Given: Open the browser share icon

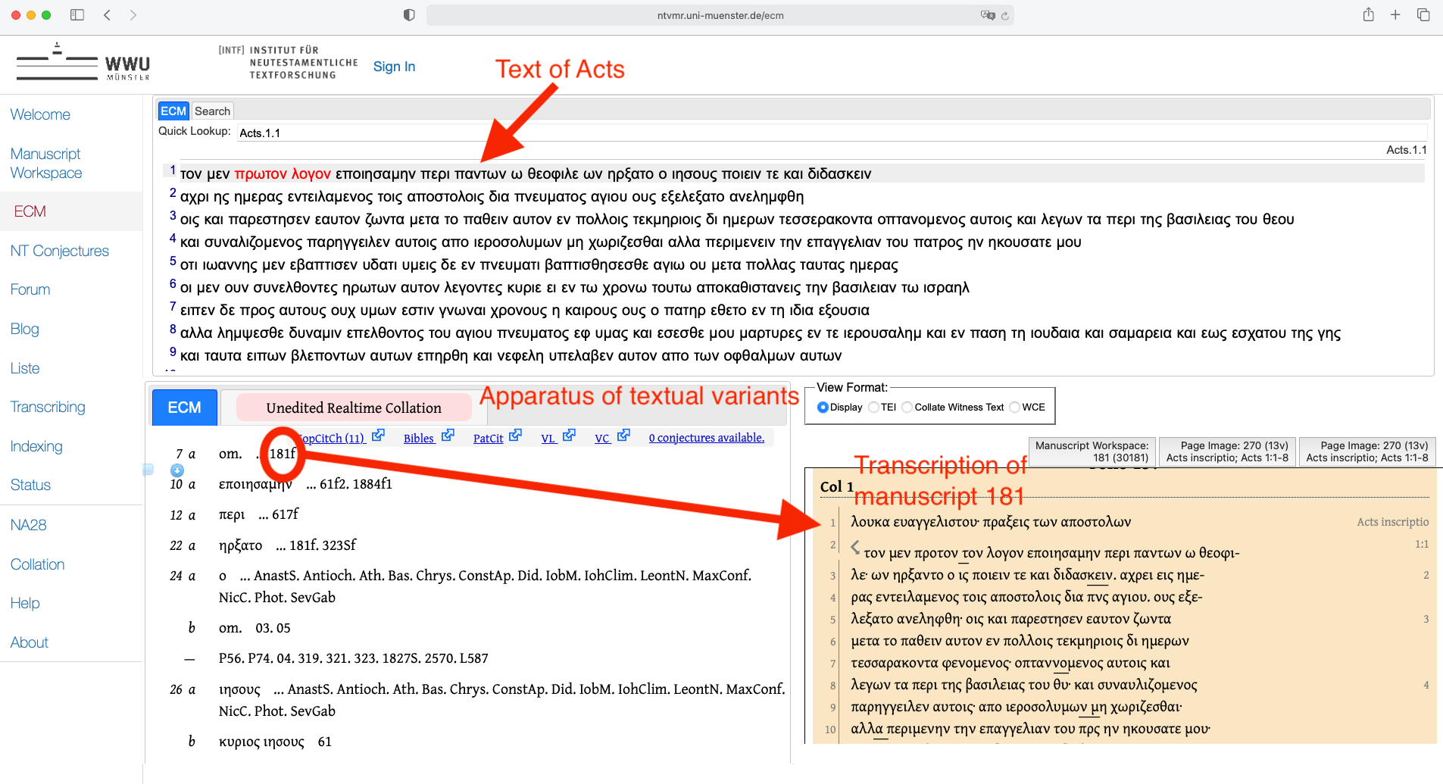Looking at the screenshot, I should point(1368,14).
